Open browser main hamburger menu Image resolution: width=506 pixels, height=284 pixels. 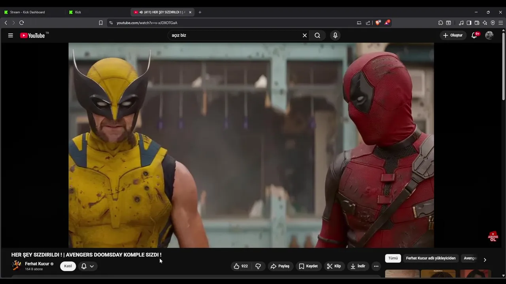[x=501, y=23]
